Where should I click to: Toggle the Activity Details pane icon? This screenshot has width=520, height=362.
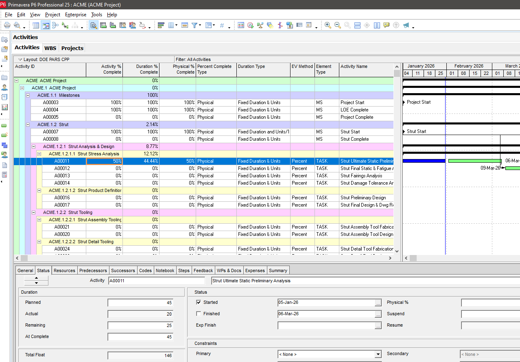pyautogui.click(x=94, y=25)
